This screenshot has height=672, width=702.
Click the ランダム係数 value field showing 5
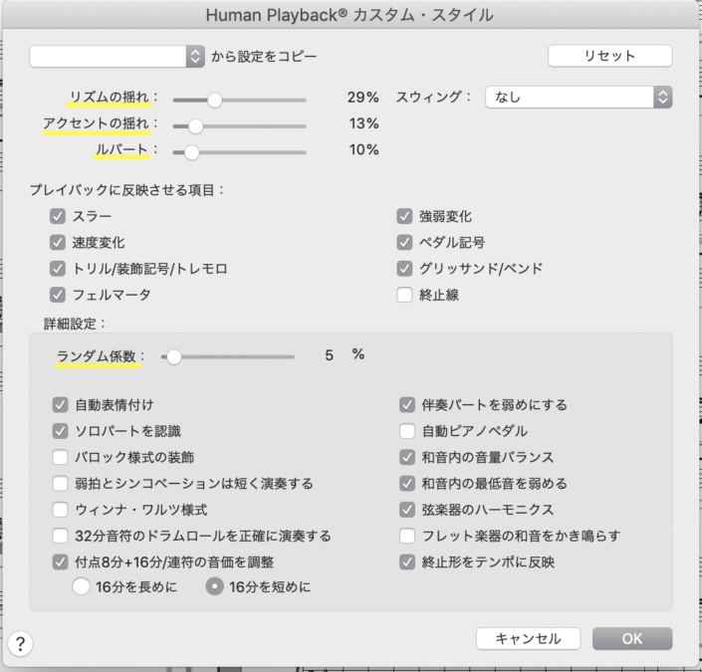coord(329,355)
